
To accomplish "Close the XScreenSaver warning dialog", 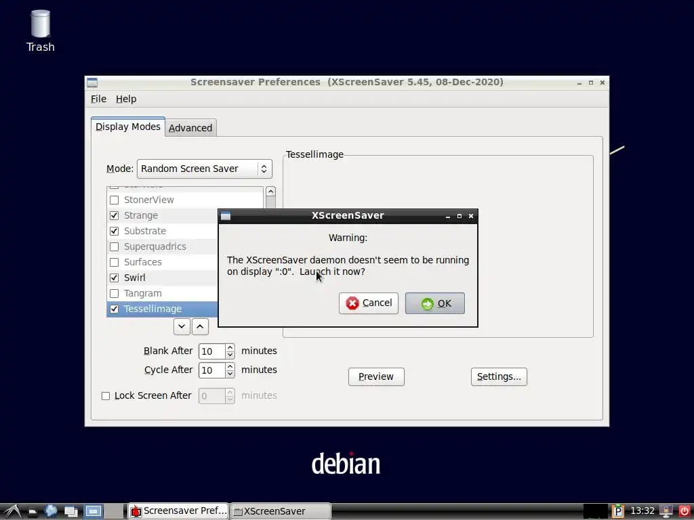I will [x=471, y=216].
